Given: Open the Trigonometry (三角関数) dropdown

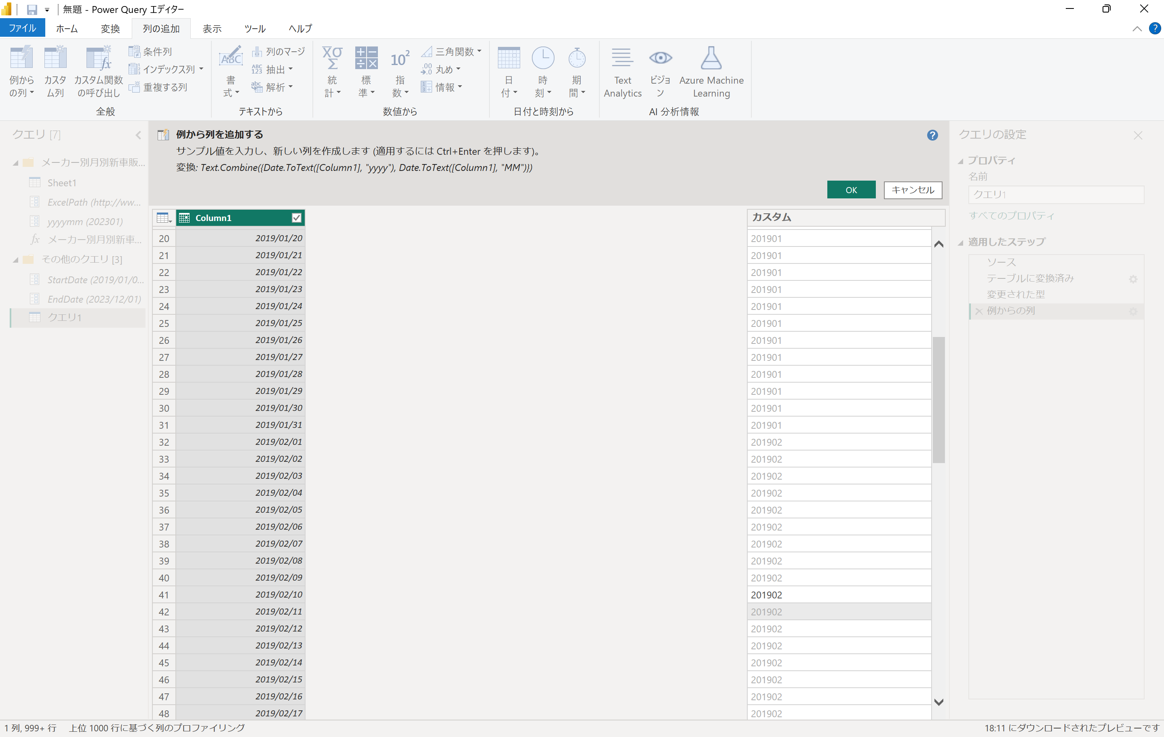Looking at the screenshot, I should point(479,51).
